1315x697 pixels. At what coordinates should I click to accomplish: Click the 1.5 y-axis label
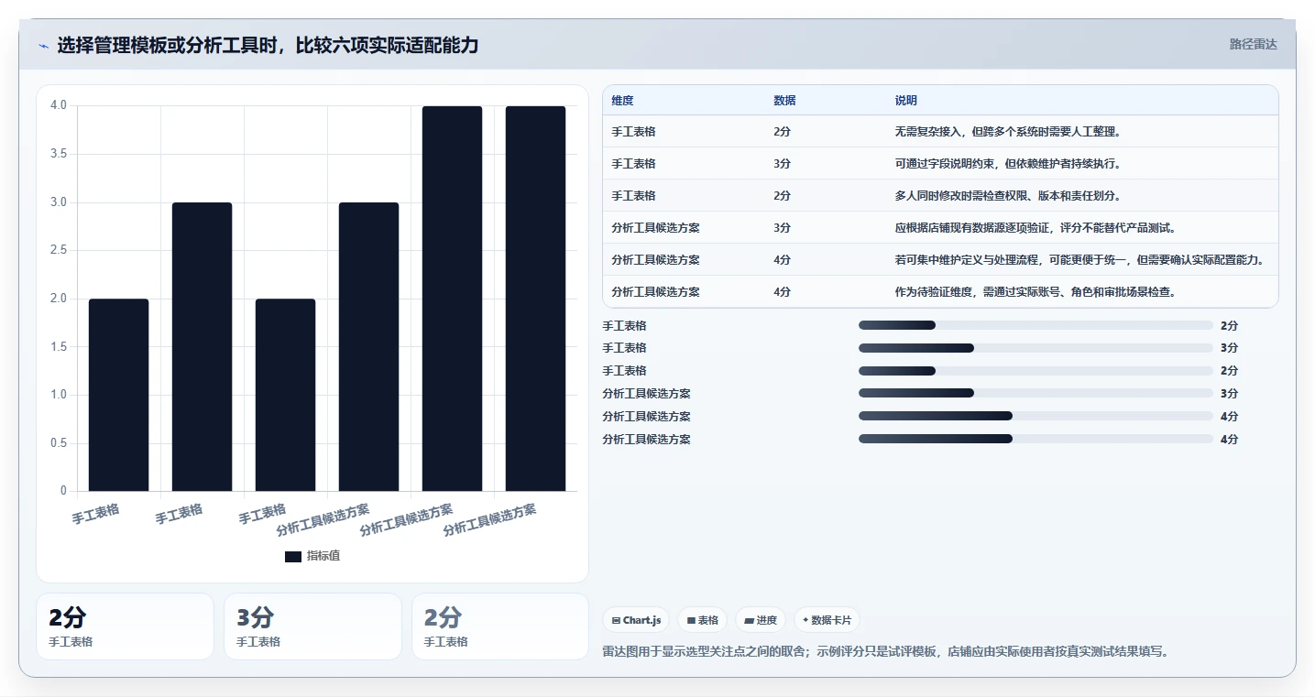point(59,346)
